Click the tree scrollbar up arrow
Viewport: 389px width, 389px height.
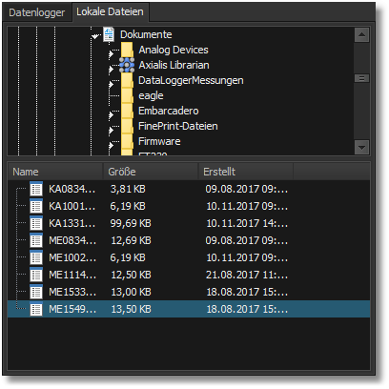(361, 34)
